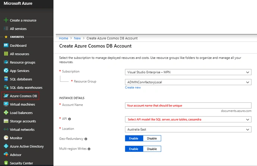The width and height of the screenshot is (257, 166).
Task: Click the Account Name input field
Action: 188,105
